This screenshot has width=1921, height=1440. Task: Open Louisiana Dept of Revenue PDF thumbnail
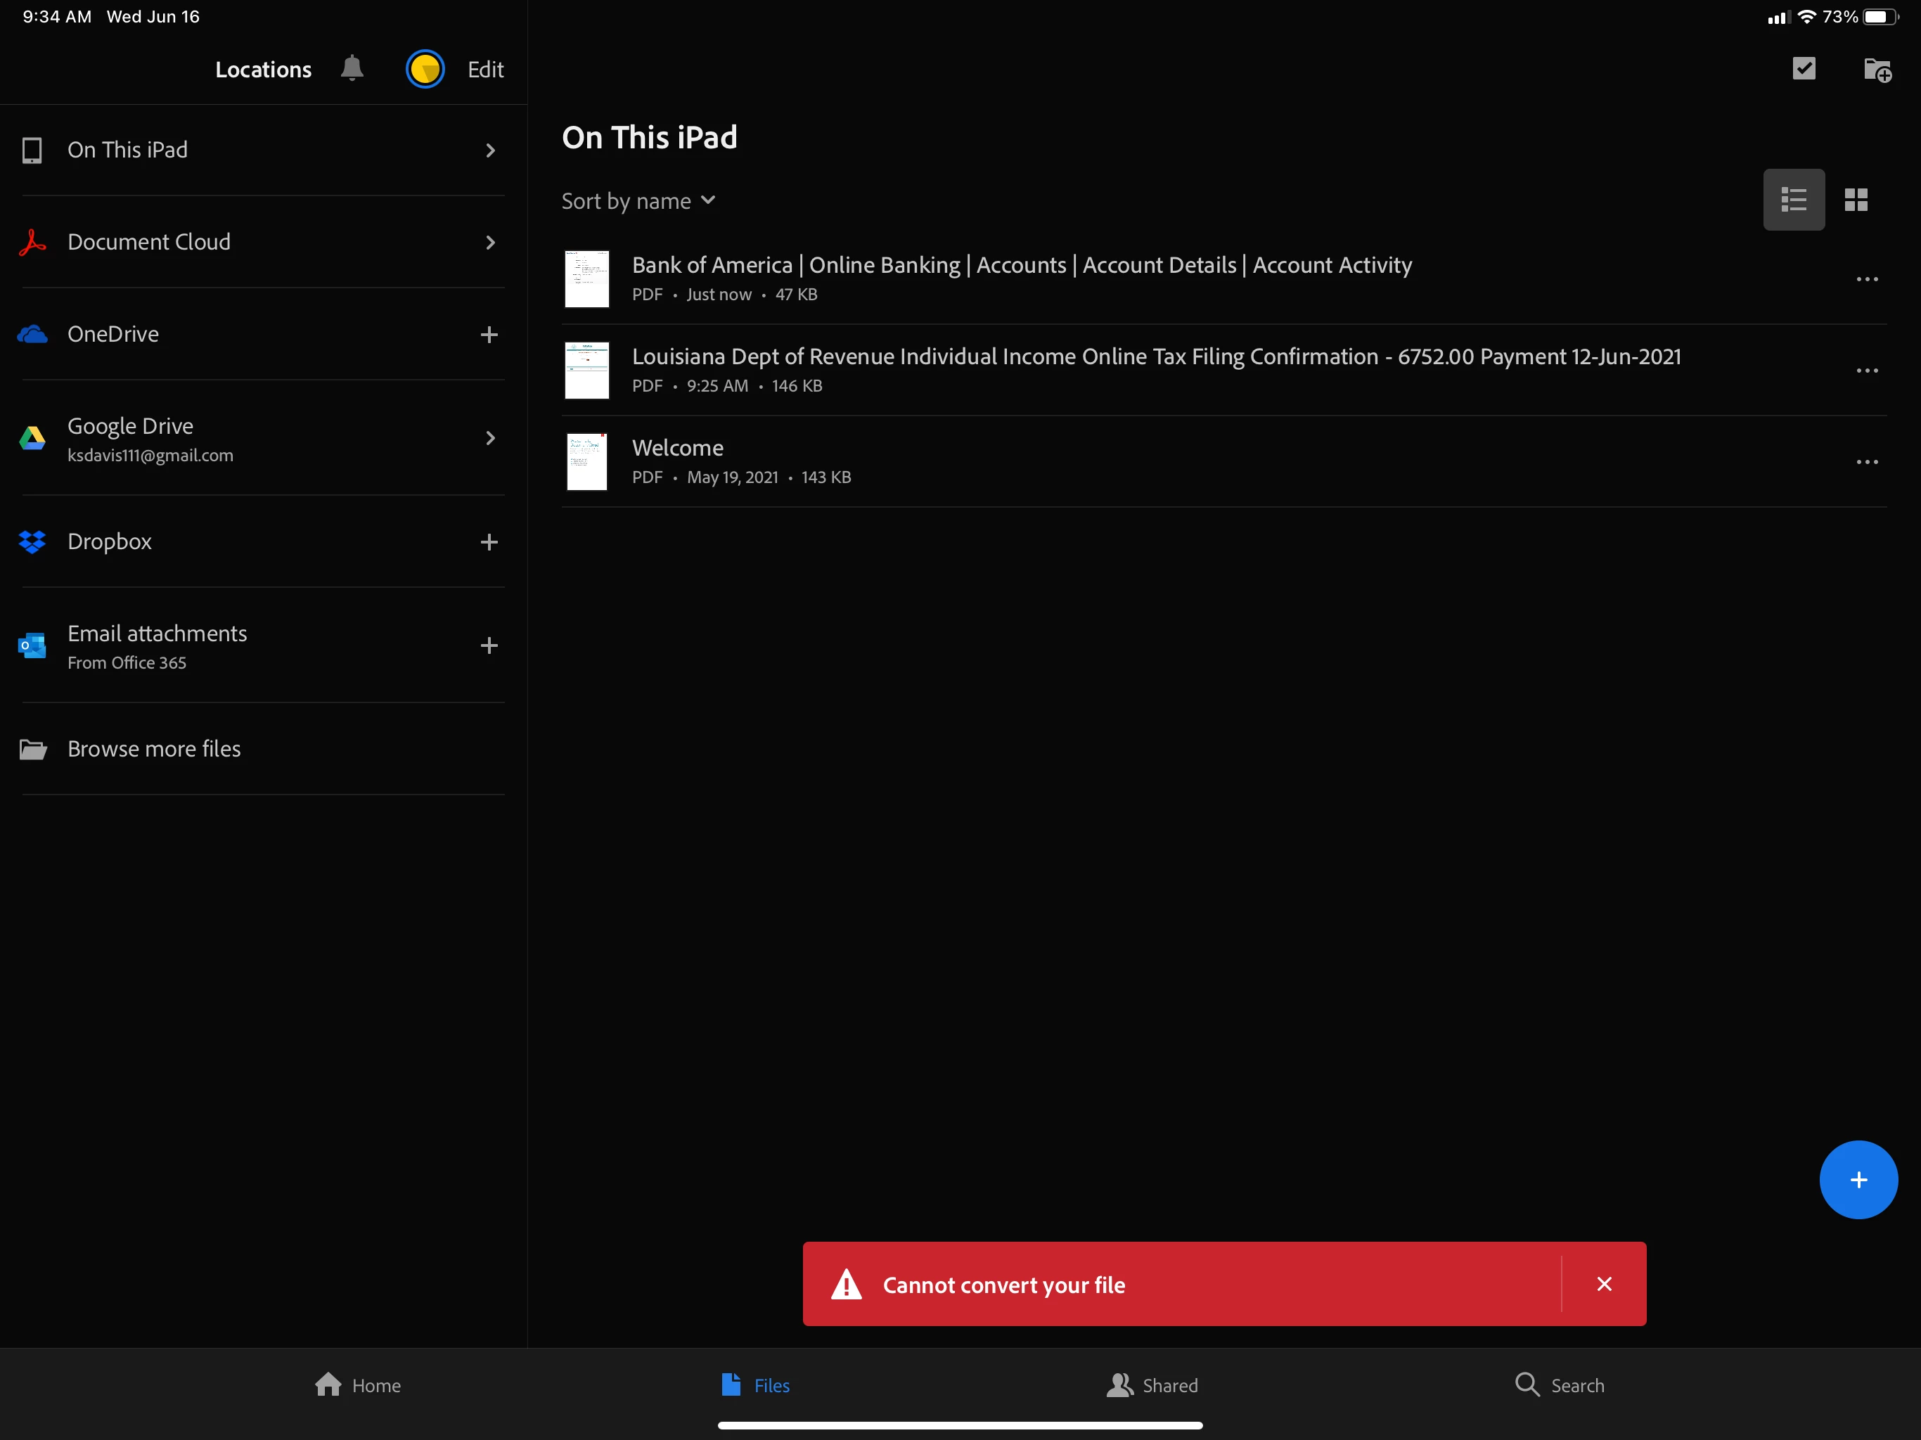[587, 371]
